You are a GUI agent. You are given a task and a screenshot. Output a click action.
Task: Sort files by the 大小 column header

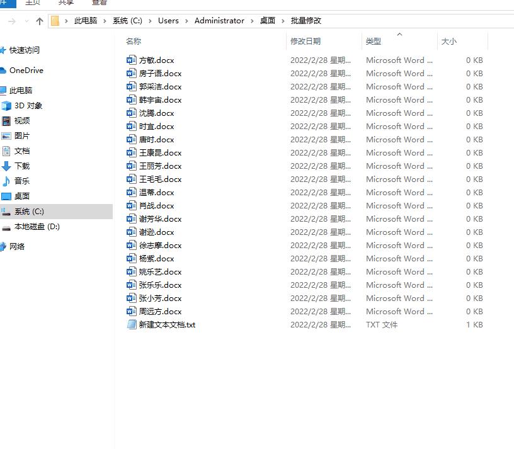449,42
